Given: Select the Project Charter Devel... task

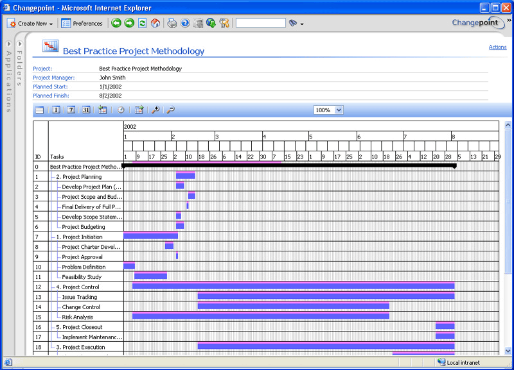Looking at the screenshot, I should click(91, 247).
